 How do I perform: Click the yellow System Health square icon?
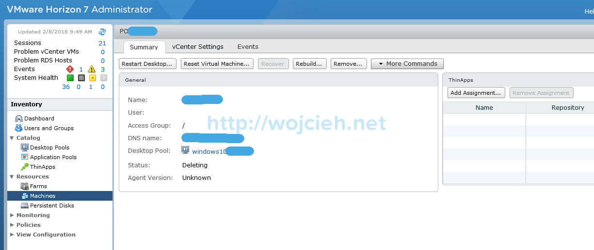pos(92,78)
